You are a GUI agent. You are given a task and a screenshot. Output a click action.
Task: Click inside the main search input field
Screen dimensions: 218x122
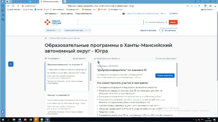tap(110, 22)
